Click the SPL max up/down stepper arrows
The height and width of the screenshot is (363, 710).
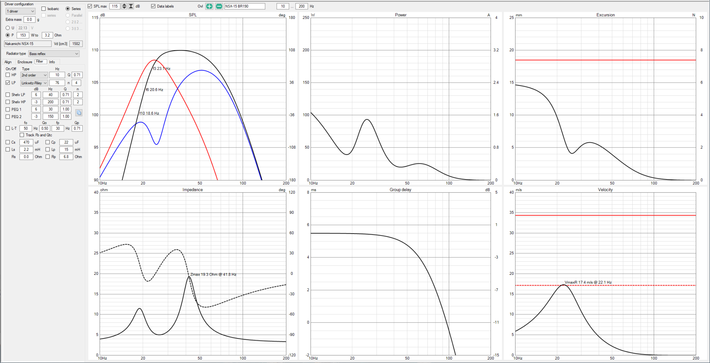pos(124,6)
